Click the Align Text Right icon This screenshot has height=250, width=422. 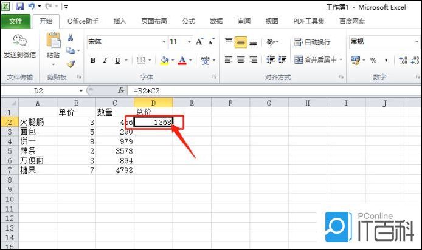pyautogui.click(x=253, y=59)
